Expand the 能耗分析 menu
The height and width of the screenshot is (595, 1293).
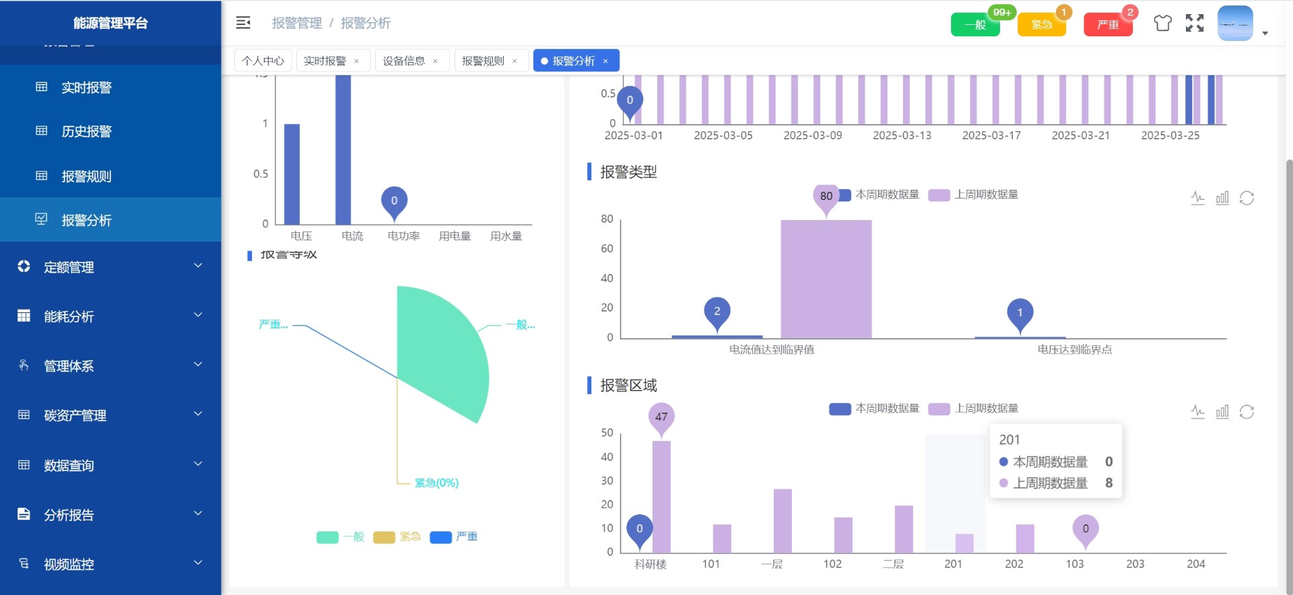(x=110, y=316)
